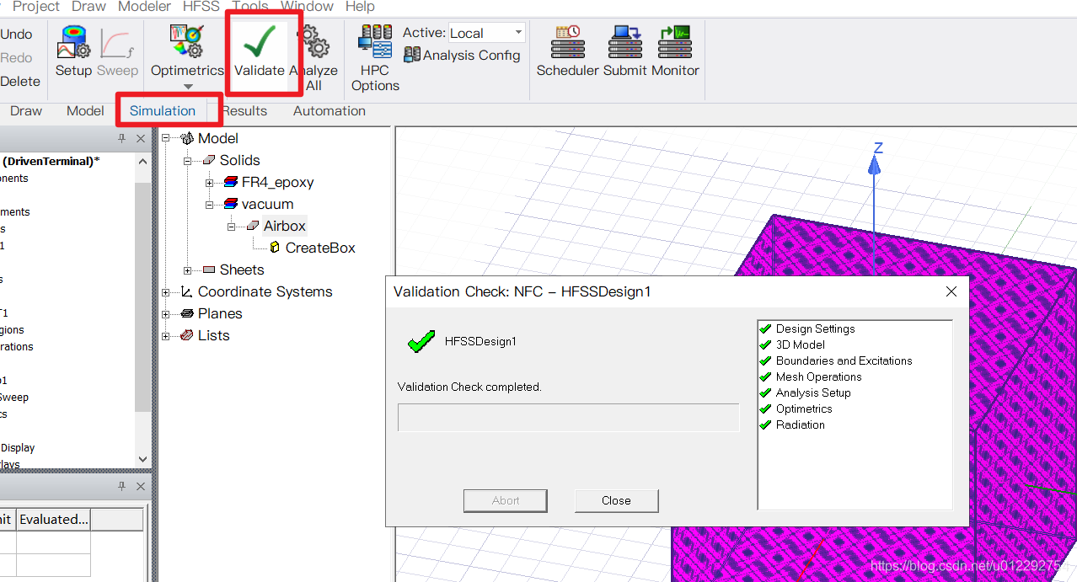This screenshot has width=1077, height=582.
Task: Collapse the Airbox tree node
Action: coord(232,226)
